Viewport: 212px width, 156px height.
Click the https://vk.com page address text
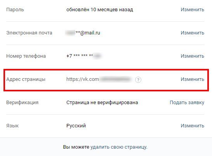(99, 79)
